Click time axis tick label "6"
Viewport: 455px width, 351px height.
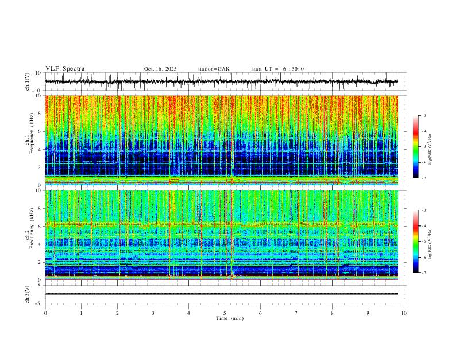tap(260, 313)
